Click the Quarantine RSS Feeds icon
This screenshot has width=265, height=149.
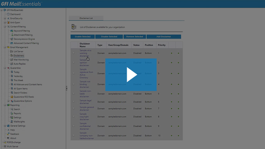[12, 97]
